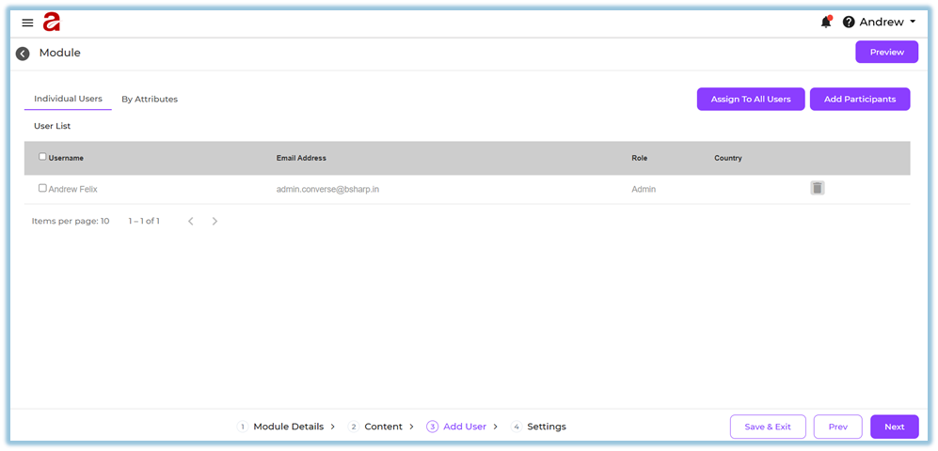The image size is (938, 451).
Task: Click the Save & Exit button
Action: pyautogui.click(x=767, y=427)
